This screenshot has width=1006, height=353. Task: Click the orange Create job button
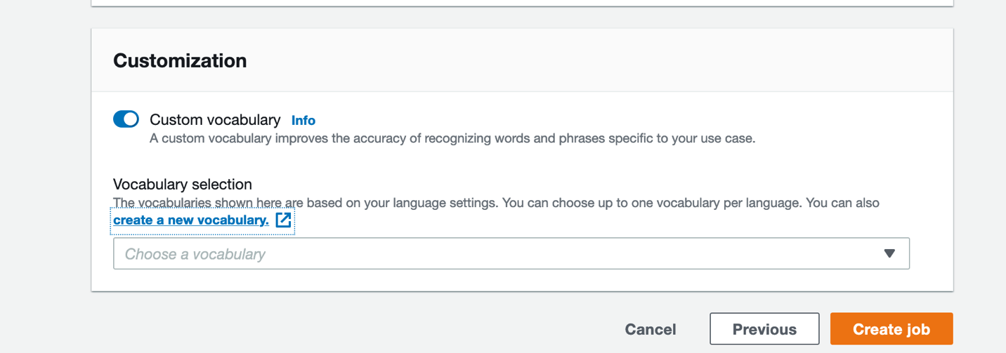891,329
